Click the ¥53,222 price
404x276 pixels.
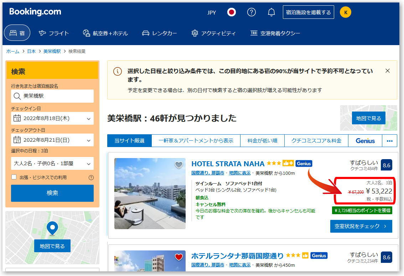379,191
